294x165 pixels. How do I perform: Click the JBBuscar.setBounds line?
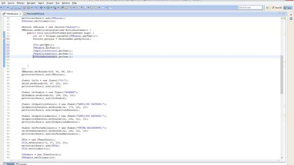(47, 71)
